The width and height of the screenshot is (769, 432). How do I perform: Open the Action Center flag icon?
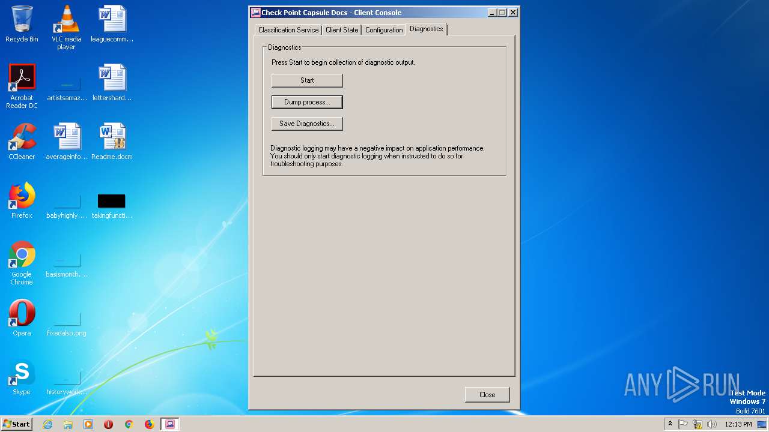point(683,424)
